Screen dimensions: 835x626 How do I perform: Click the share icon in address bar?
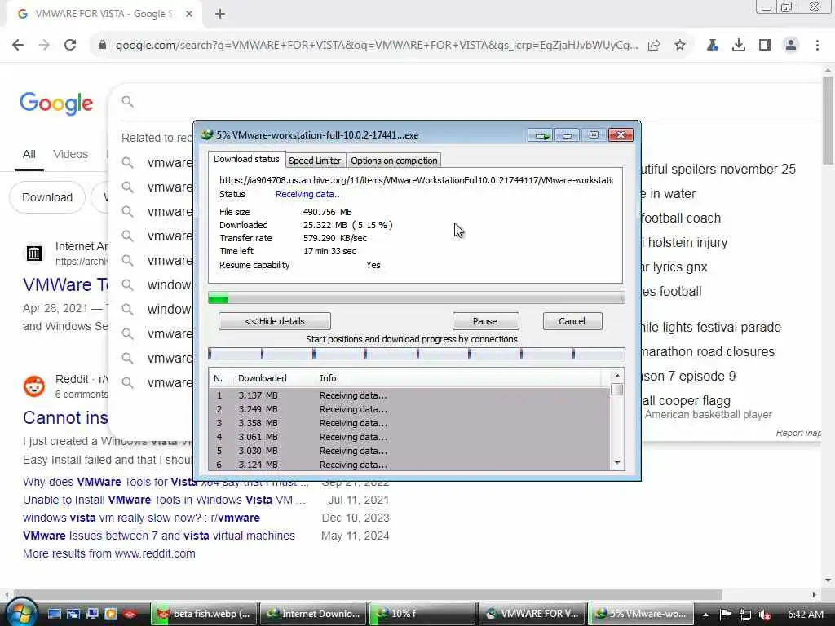pyautogui.click(x=654, y=46)
